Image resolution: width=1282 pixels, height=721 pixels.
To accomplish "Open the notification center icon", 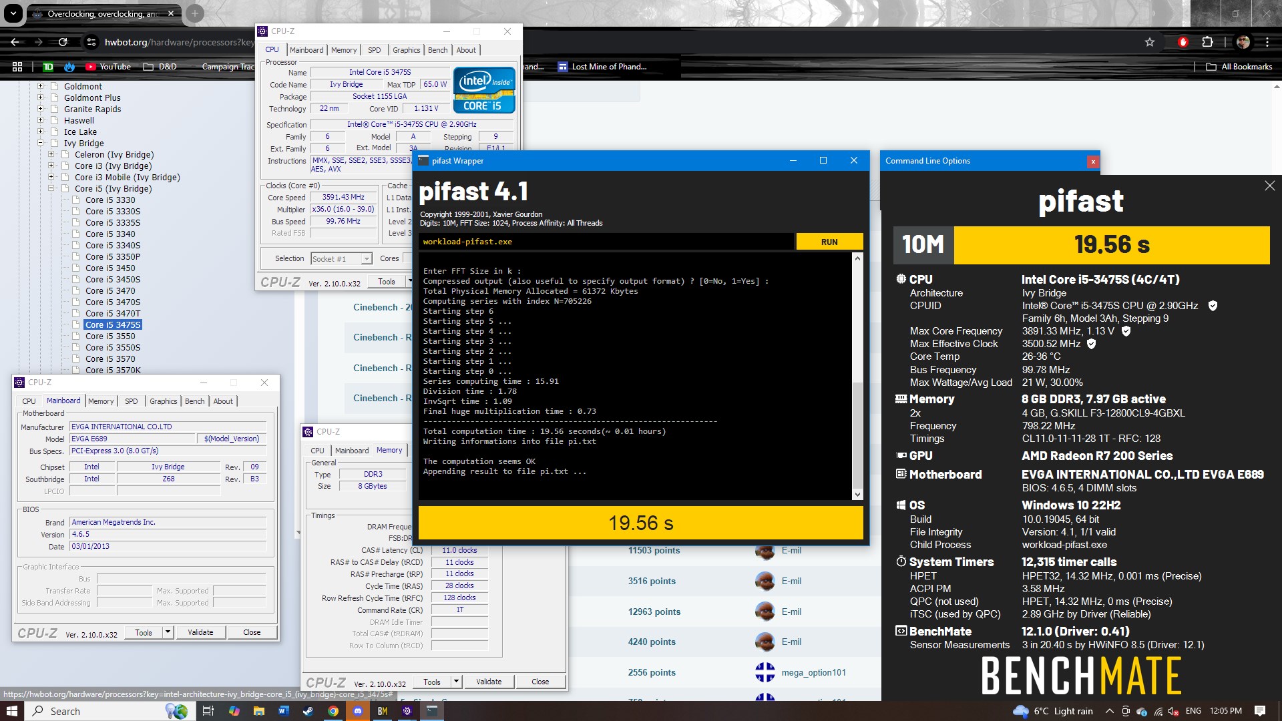I will click(1260, 711).
